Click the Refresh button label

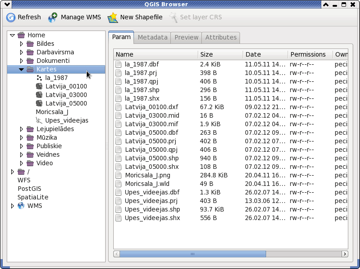(x=29, y=17)
